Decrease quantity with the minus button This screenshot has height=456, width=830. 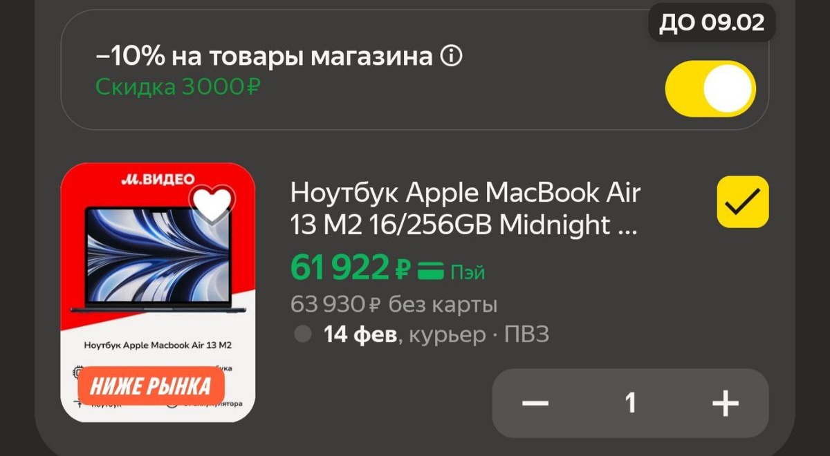(535, 403)
